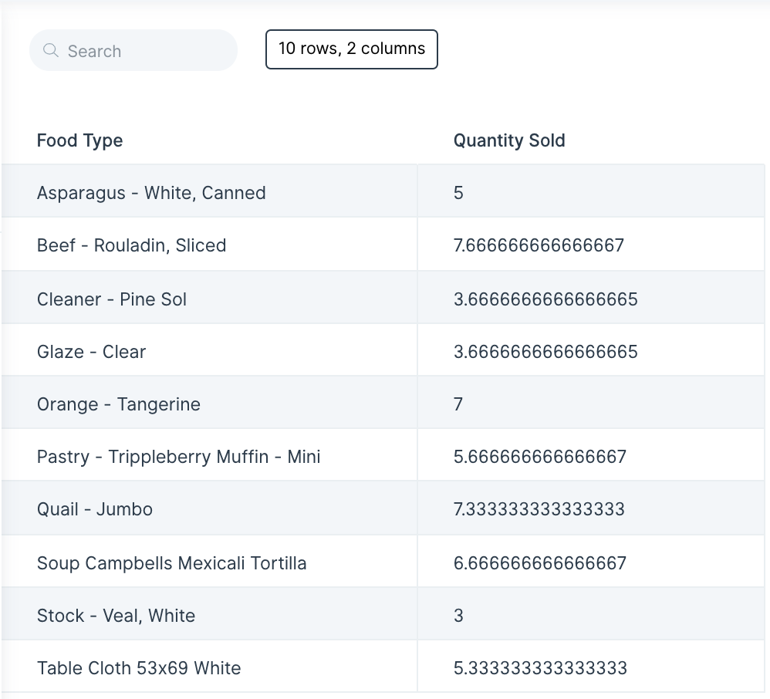Click quantity value 3 for Stock
Screen dimensions: 770x699
click(458, 616)
